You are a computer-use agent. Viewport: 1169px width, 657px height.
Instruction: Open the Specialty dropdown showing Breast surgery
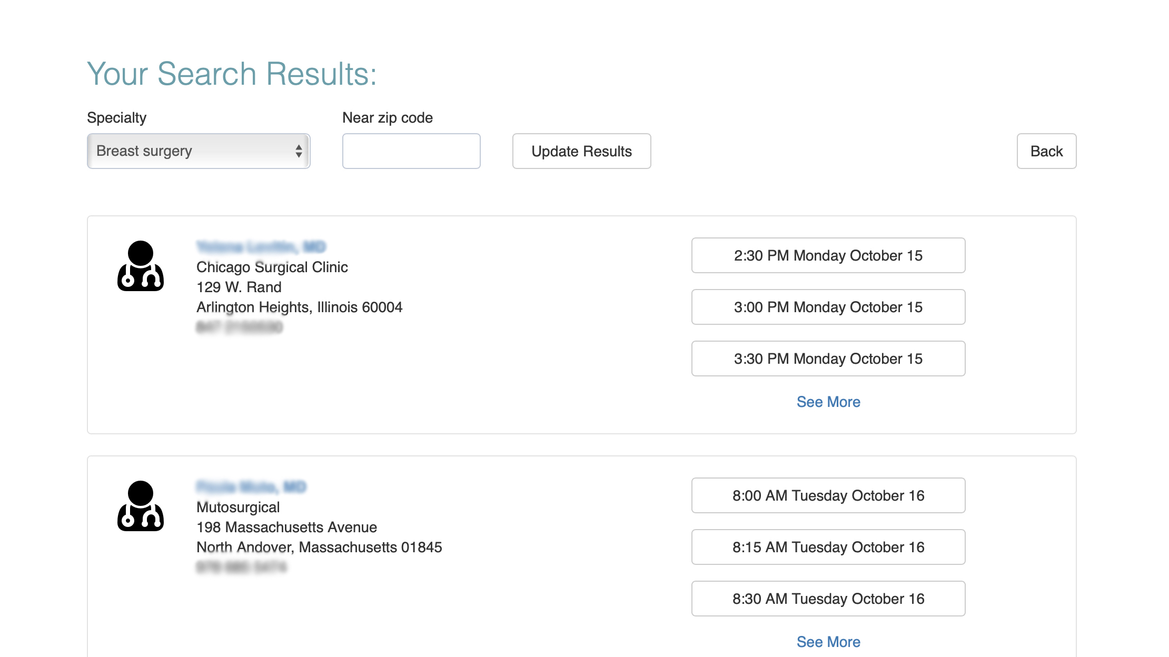click(199, 151)
